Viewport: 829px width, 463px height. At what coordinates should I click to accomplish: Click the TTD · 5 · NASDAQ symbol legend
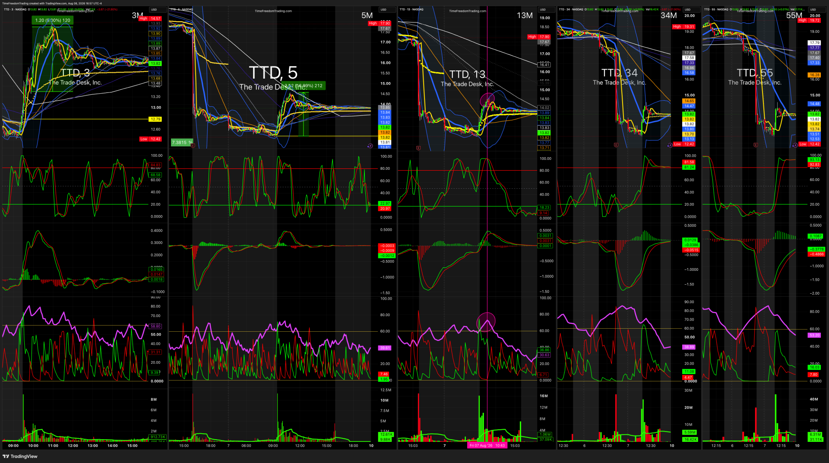point(181,9)
